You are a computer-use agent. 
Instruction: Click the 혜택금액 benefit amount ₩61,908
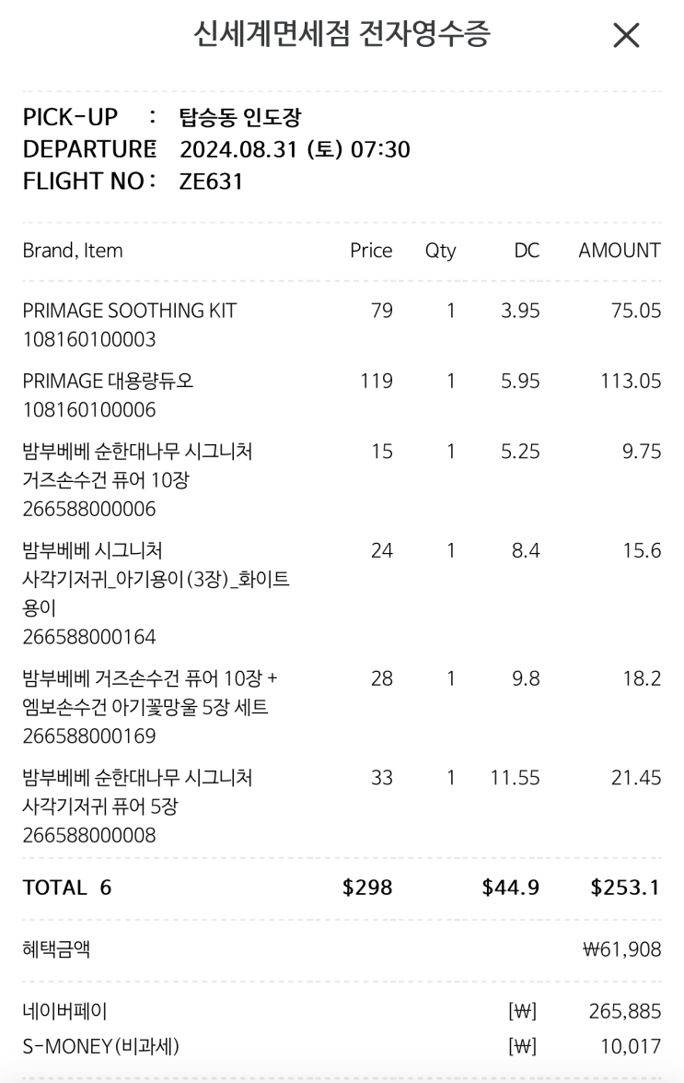coord(621,949)
